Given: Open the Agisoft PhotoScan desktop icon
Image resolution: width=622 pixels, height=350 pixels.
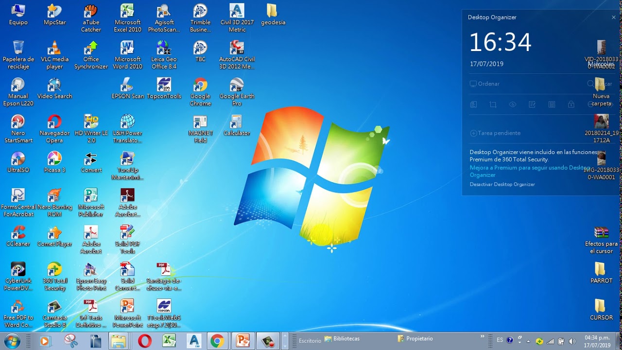Looking at the screenshot, I should point(164,18).
